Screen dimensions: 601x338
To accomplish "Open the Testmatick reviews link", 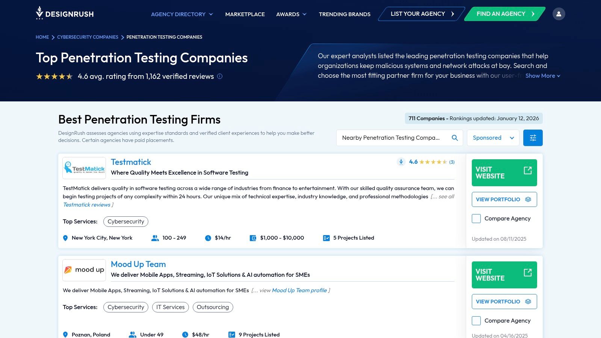I will 87,205.
